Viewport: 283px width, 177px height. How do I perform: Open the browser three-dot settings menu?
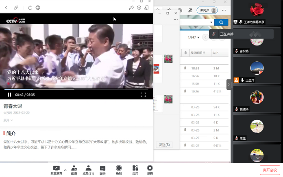(224, 10)
